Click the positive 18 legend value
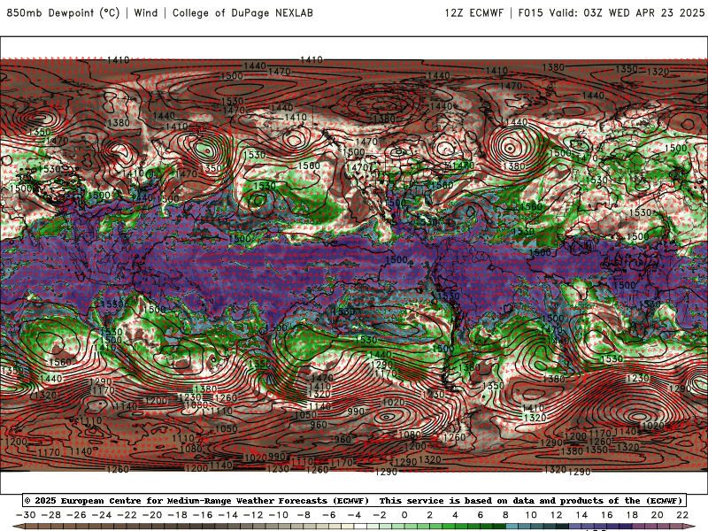The height and width of the screenshot is (531, 708). coord(632,515)
